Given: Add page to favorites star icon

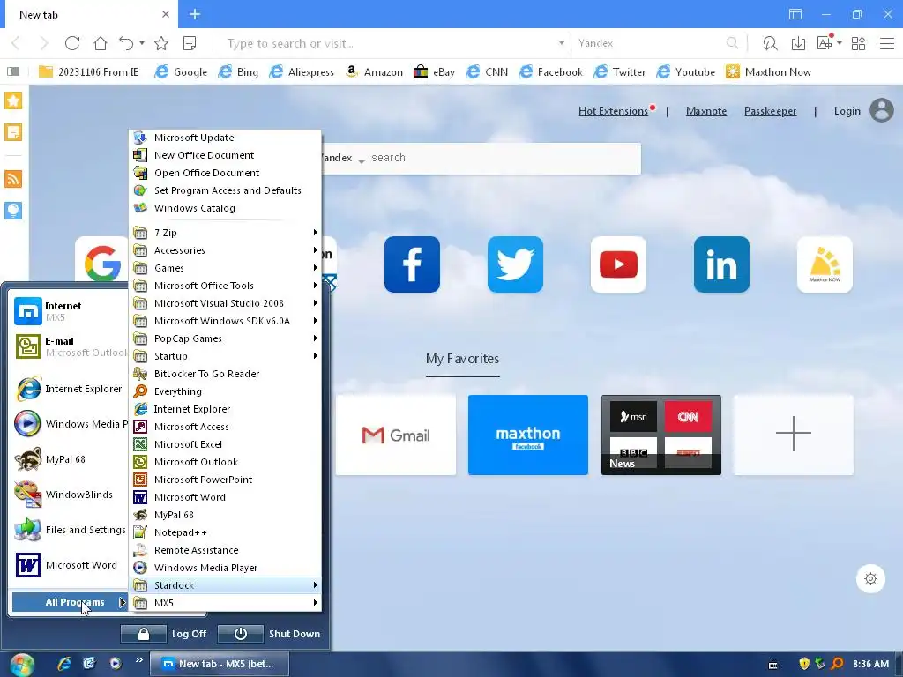Looking at the screenshot, I should click(x=162, y=43).
